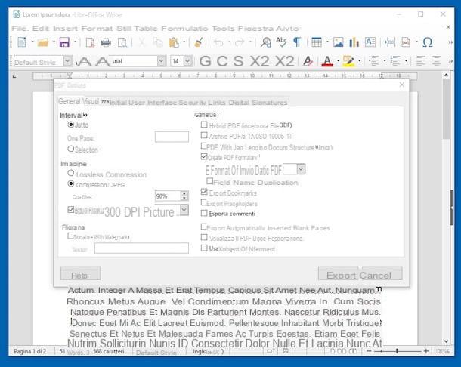Click the watermark text input field

[x=141, y=248]
